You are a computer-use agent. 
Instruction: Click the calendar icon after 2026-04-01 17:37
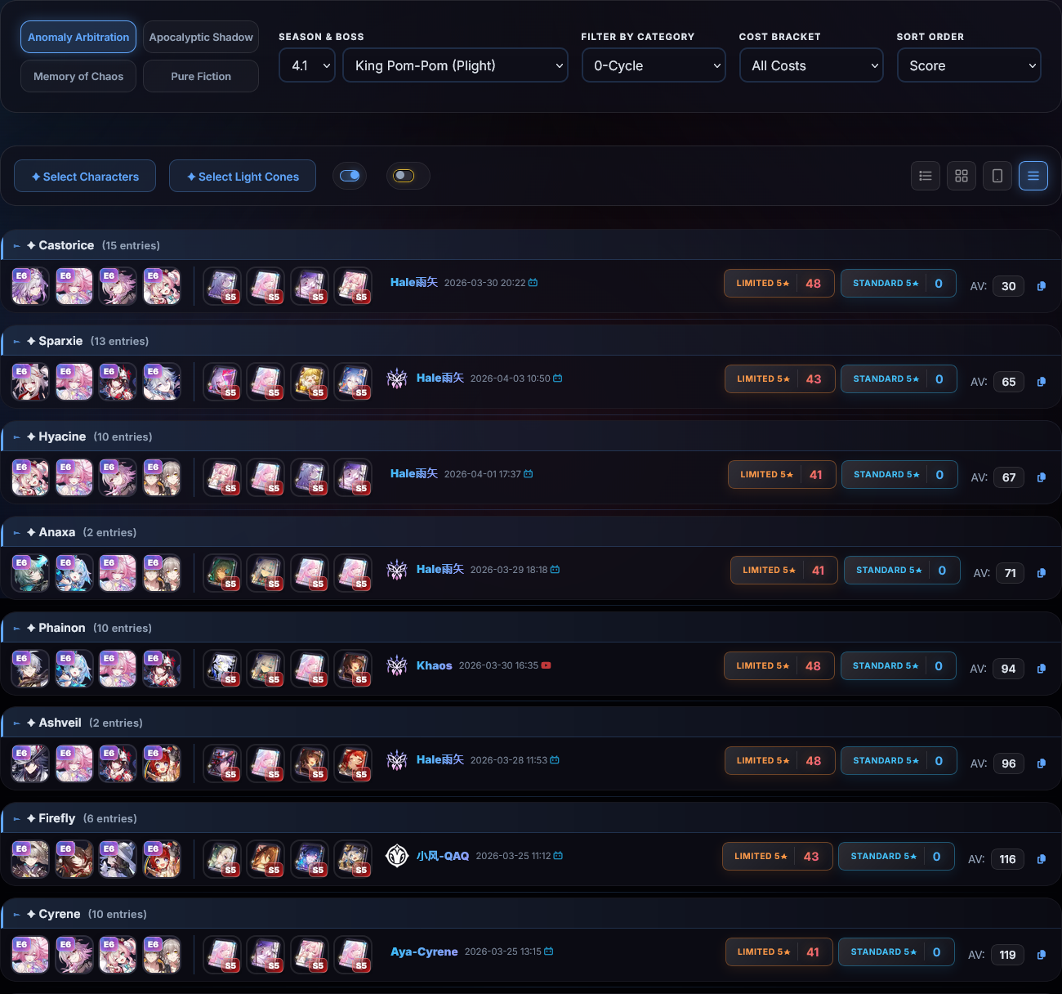tap(529, 474)
